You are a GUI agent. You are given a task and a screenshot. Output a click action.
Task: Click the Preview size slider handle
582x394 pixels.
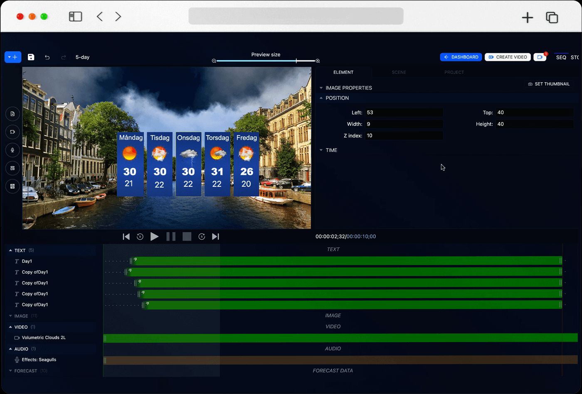[x=296, y=61]
